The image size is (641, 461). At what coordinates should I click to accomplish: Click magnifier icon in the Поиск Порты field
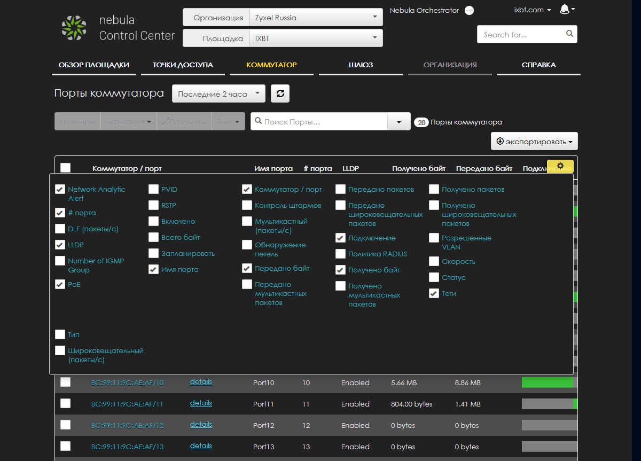(x=257, y=122)
